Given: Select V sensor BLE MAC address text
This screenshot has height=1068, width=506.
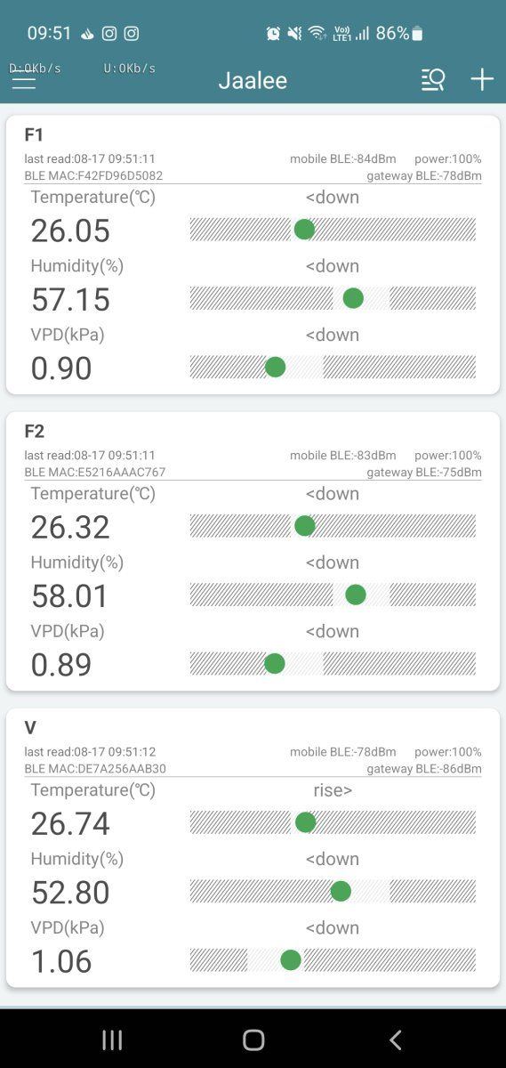Looking at the screenshot, I should tap(95, 769).
